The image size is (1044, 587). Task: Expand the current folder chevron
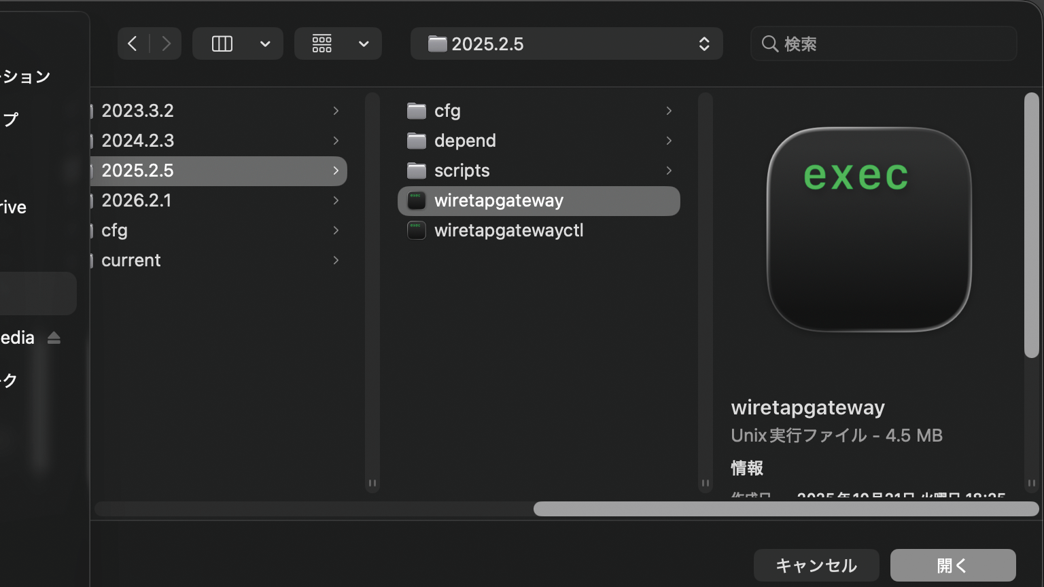(x=336, y=260)
